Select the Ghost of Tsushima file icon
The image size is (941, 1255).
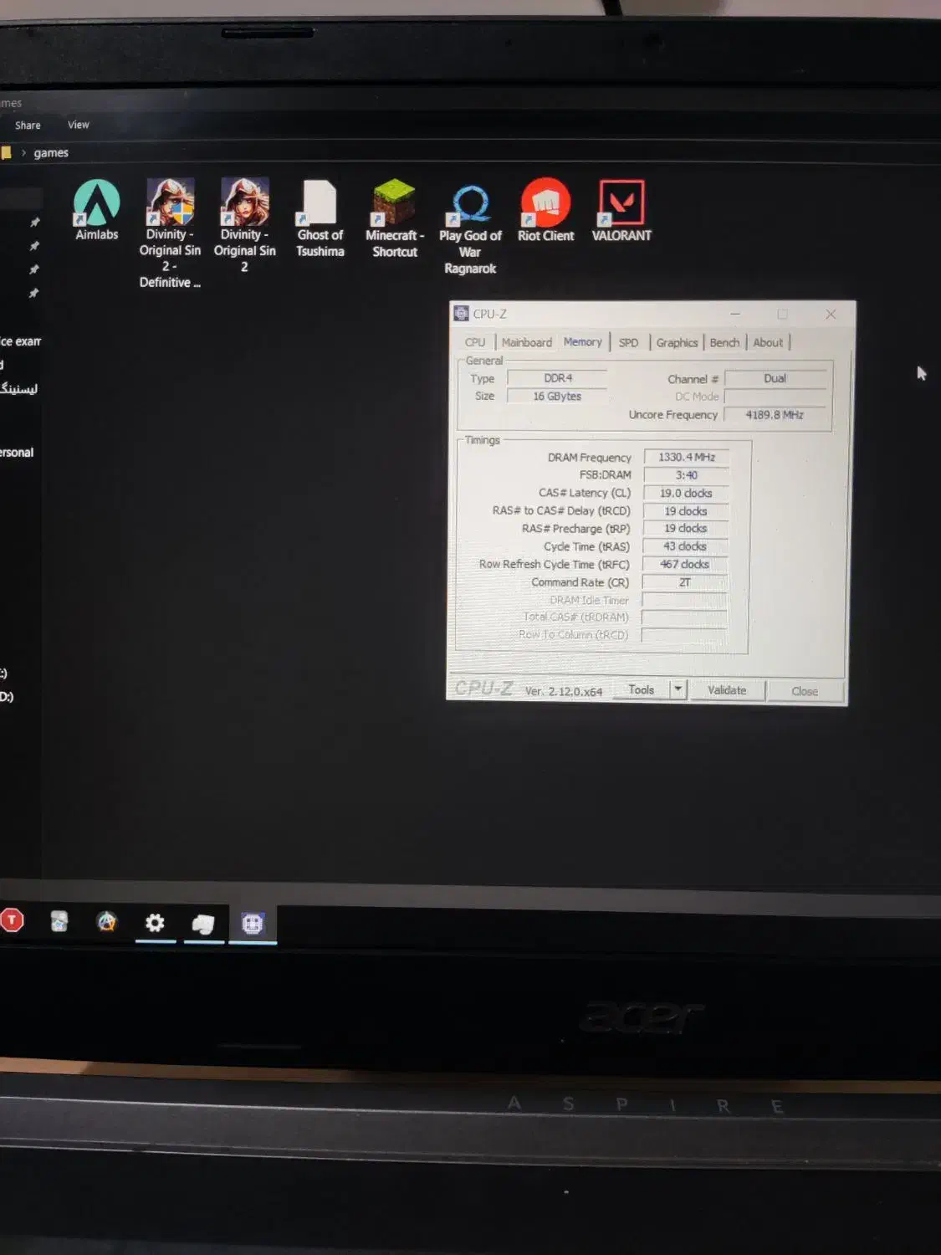[x=320, y=204]
